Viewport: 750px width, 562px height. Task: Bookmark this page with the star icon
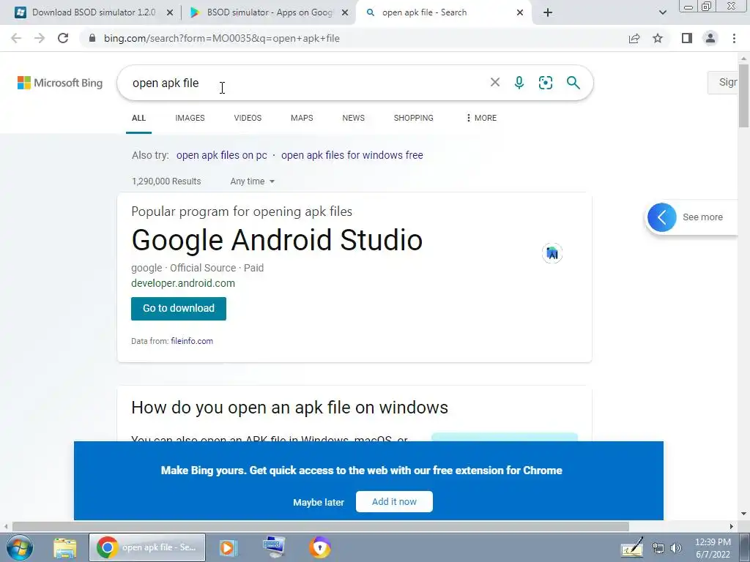[658, 38]
